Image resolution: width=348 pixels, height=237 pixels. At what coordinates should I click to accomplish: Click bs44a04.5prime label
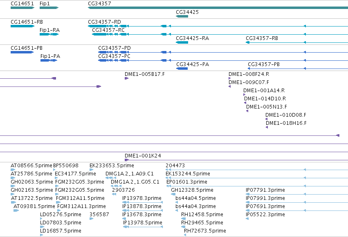(x=195, y=198)
